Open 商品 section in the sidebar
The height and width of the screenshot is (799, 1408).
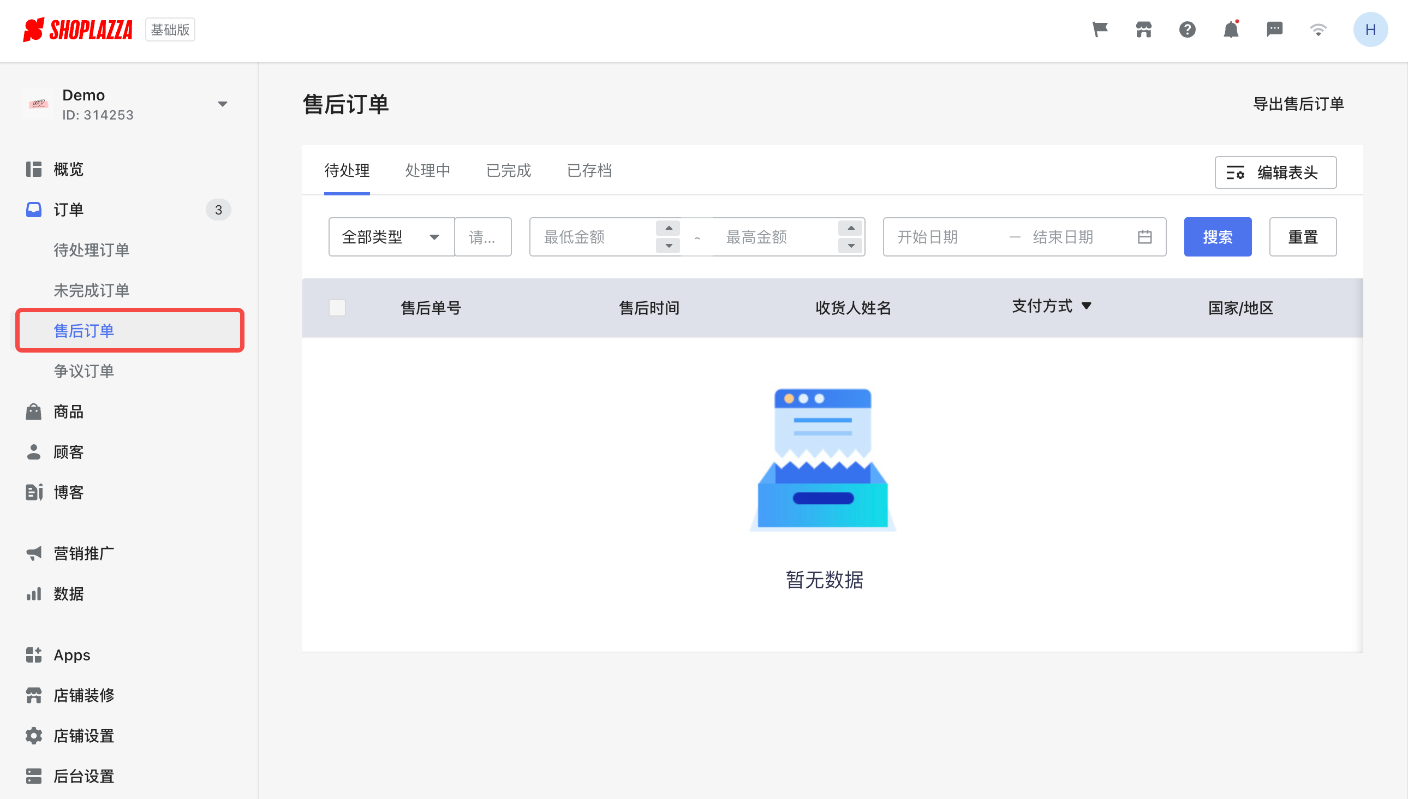tap(67, 412)
